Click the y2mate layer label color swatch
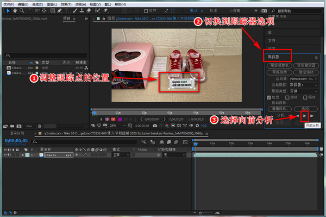The width and height of the screenshot is (326, 217). [27, 155]
